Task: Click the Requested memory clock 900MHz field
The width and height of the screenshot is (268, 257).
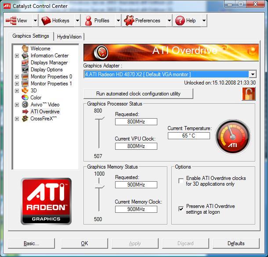Action: coord(136,185)
